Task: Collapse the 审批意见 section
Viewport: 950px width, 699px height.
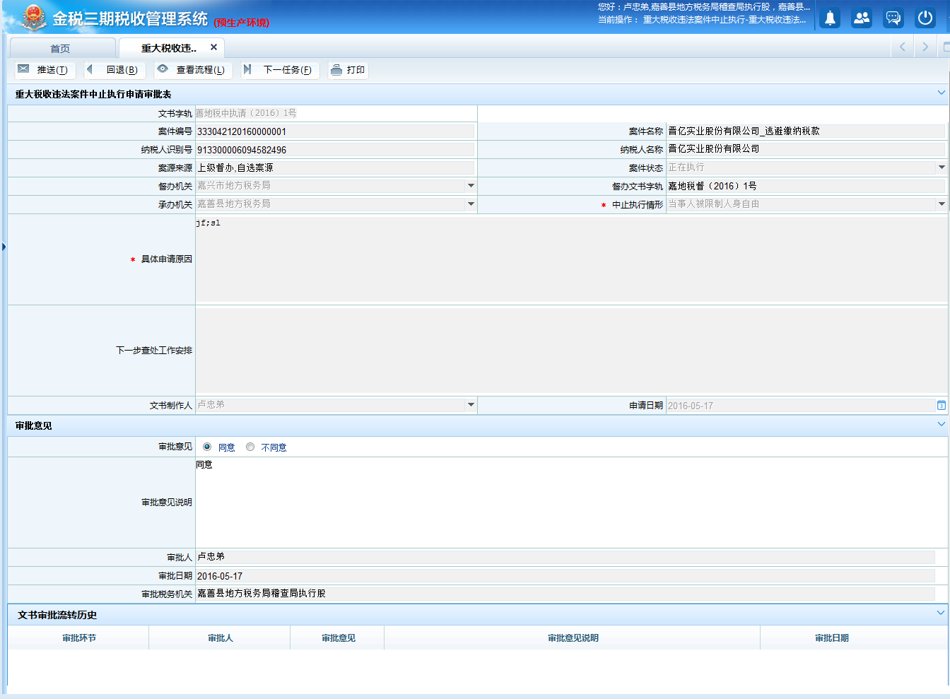Action: point(941,425)
